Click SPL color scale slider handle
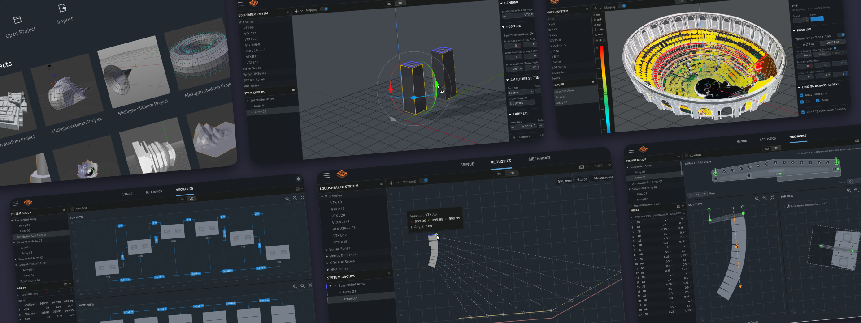861x323 pixels. coord(605,93)
